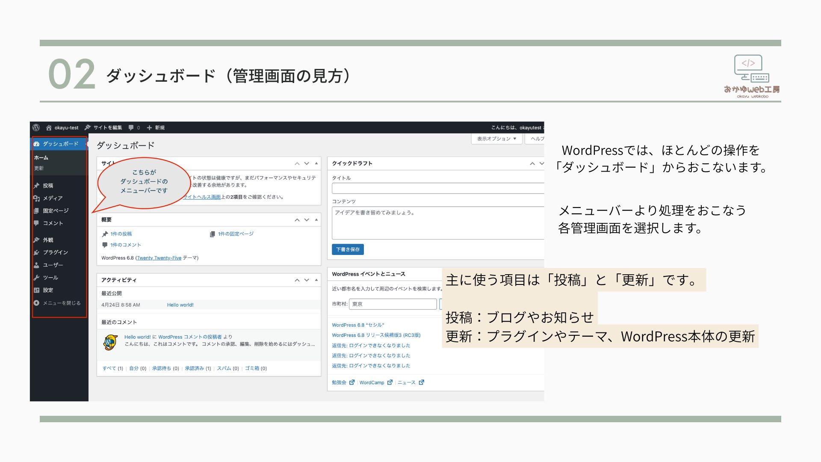
Task: Click the コメント bubble icon in sidebar
Action: click(36, 223)
